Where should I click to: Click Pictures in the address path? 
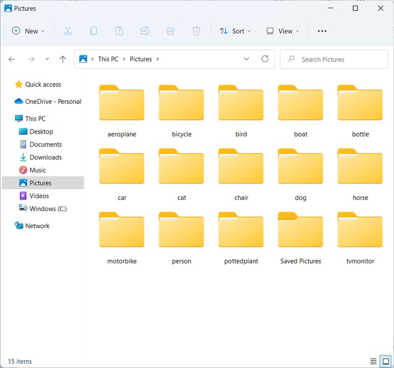(141, 59)
